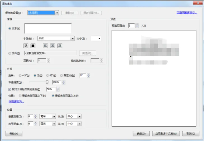Open 水平距离 unit dropdown (毫米)
This screenshot has height=142, width=204.
(x=48, y=124)
